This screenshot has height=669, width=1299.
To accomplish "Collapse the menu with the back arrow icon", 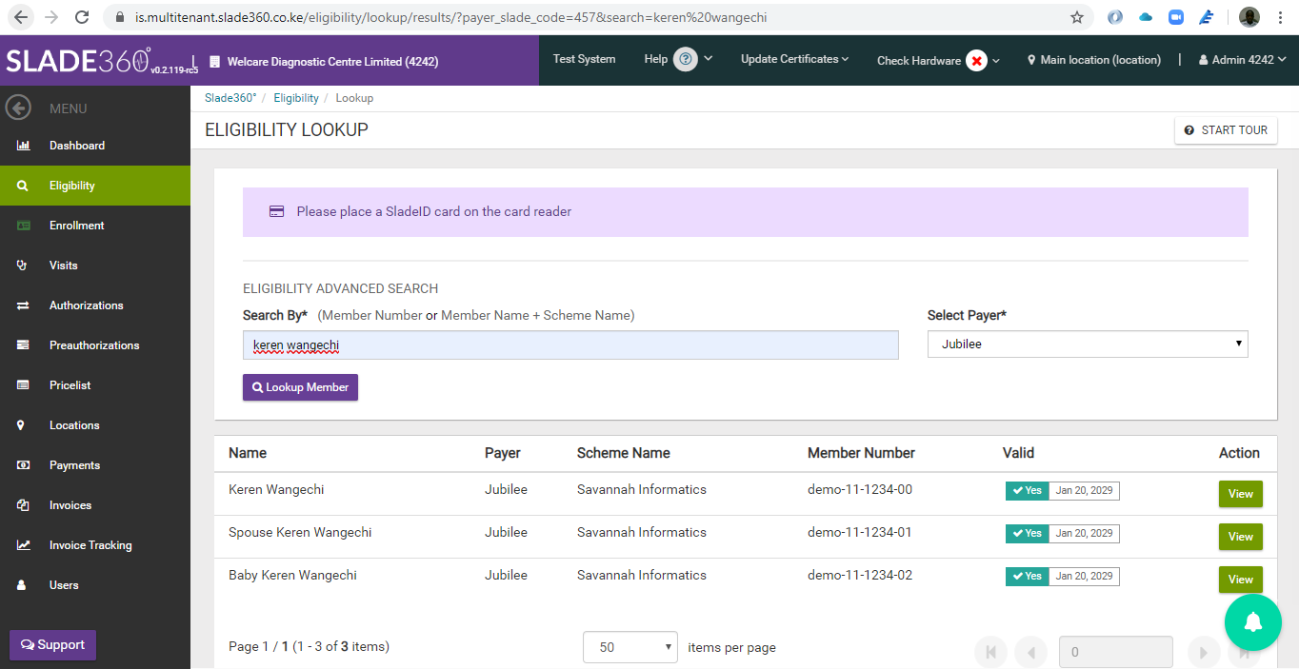I will pyautogui.click(x=18, y=108).
